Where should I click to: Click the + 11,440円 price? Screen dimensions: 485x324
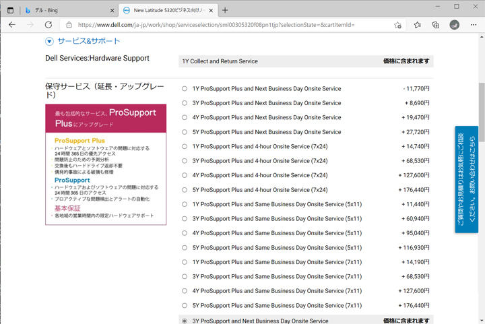coord(416,204)
